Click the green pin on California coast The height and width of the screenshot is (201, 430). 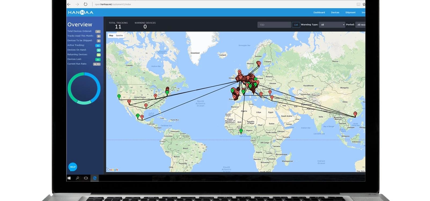pyautogui.click(x=119, y=96)
